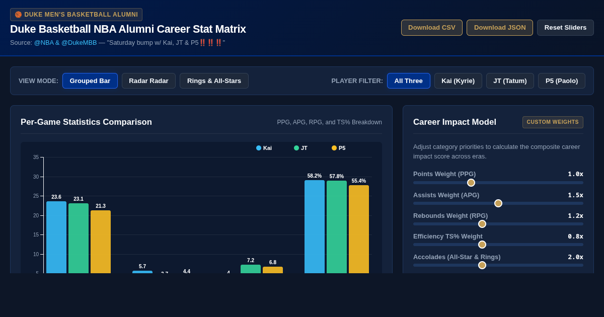
Task: Click P5's 55.4% TS bar
Action: [x=359, y=229]
